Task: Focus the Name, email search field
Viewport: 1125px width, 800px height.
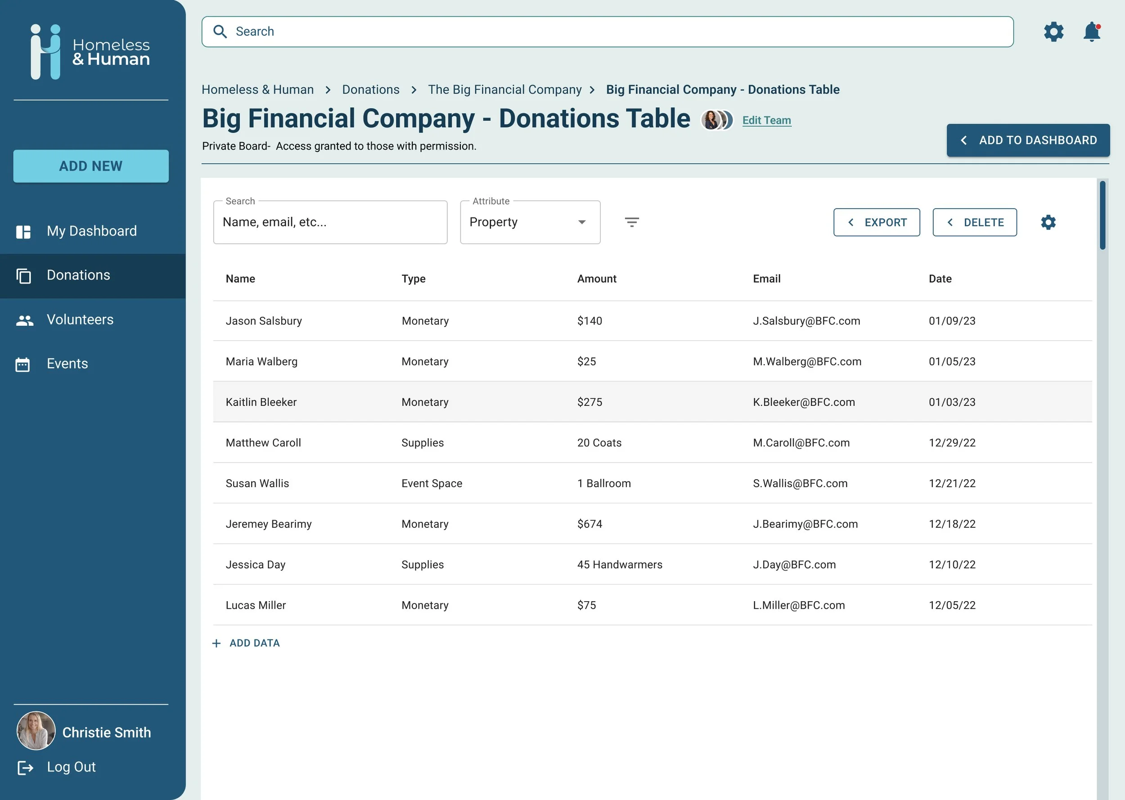Action: click(x=330, y=222)
